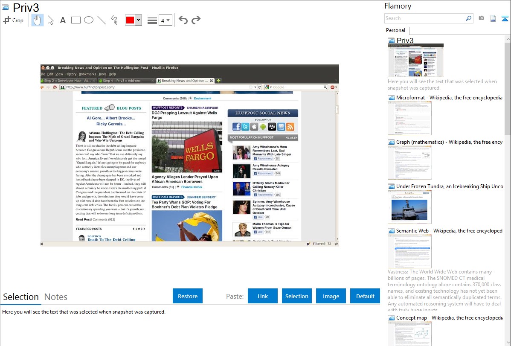Select the 'Under Frozen Tundra, an Icebreaking Ship' title
Screen dimensions: 511x346
[x=450, y=186]
